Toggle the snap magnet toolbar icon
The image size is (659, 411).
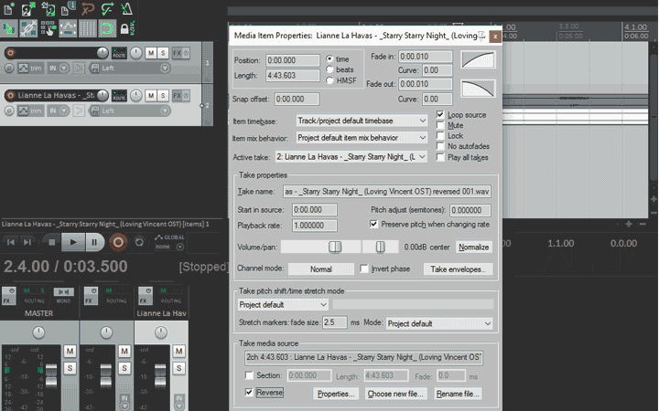(x=106, y=29)
